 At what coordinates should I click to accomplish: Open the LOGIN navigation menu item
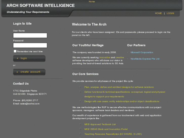(170, 13)
